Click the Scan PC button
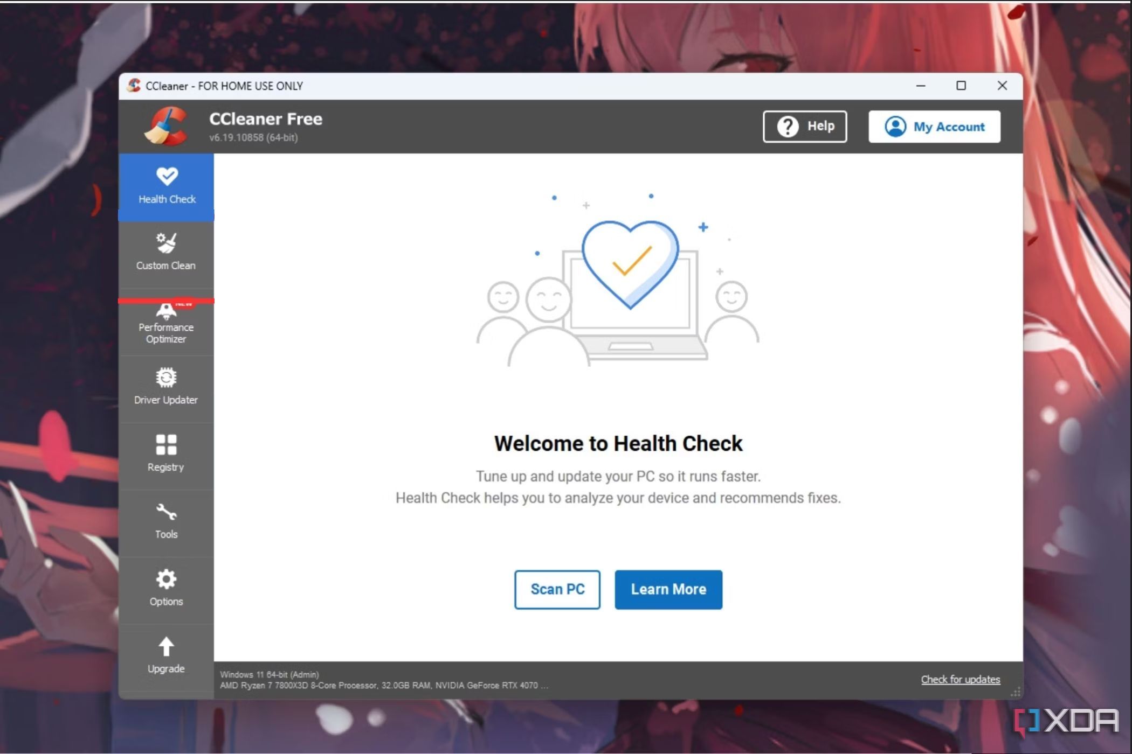Image resolution: width=1132 pixels, height=754 pixels. point(557,588)
